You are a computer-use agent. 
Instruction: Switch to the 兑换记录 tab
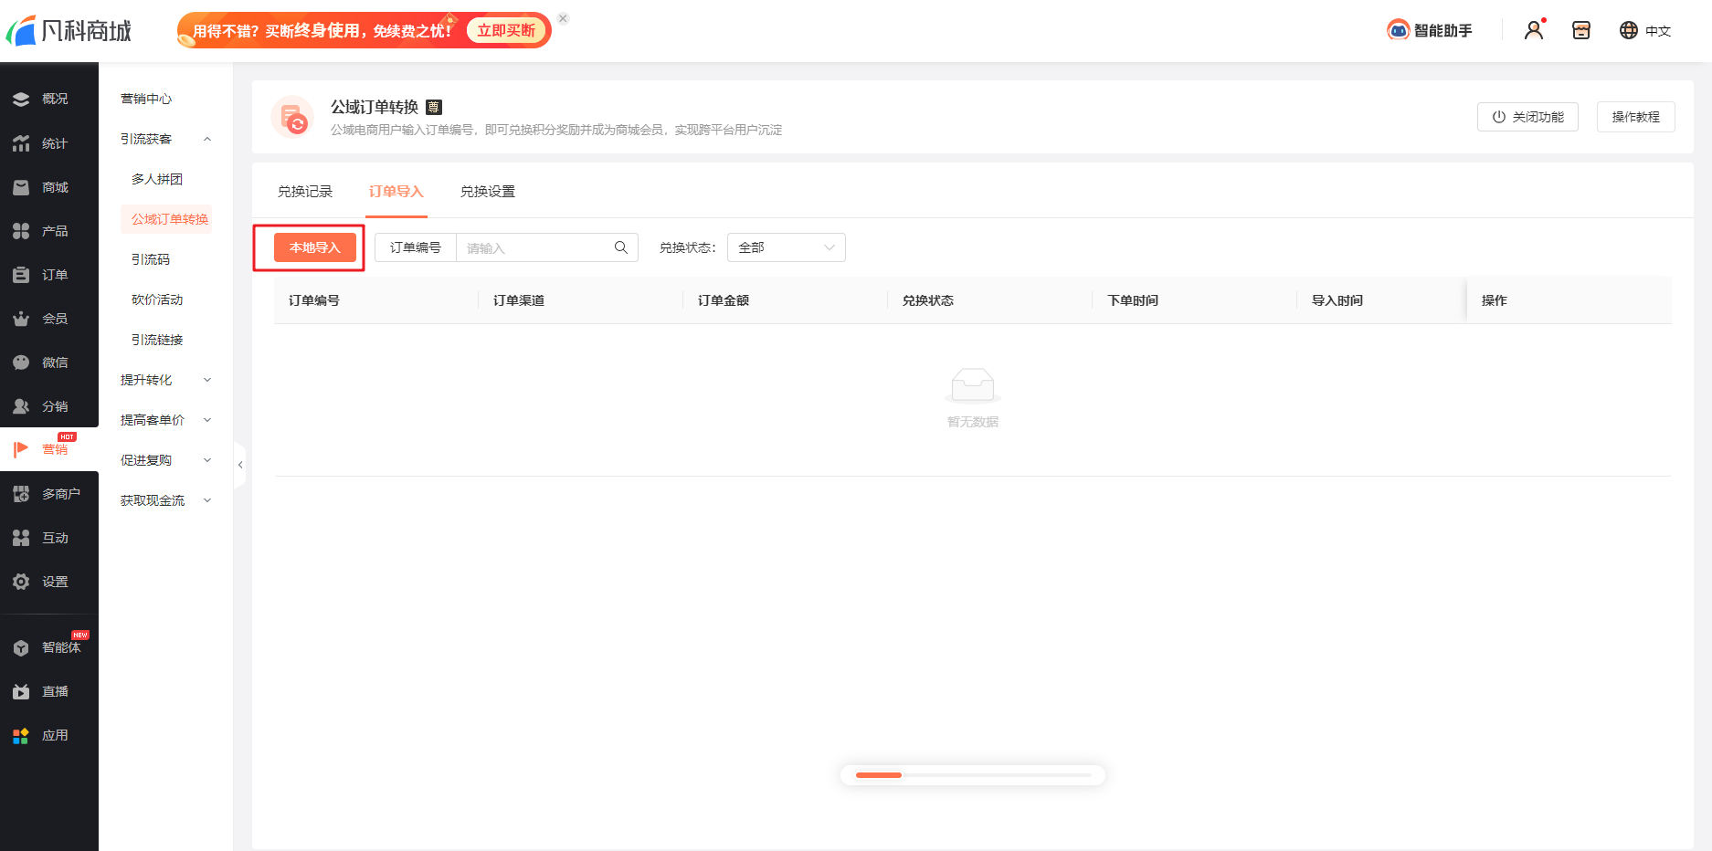click(x=305, y=192)
